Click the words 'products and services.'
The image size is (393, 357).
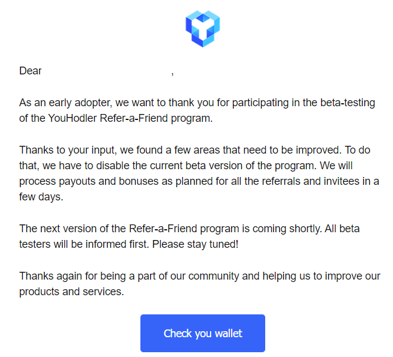pos(71,292)
